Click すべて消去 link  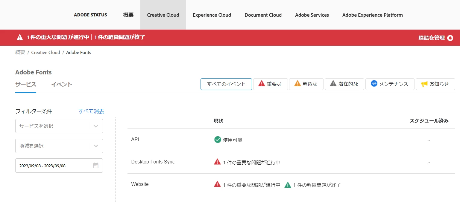pyautogui.click(x=91, y=111)
